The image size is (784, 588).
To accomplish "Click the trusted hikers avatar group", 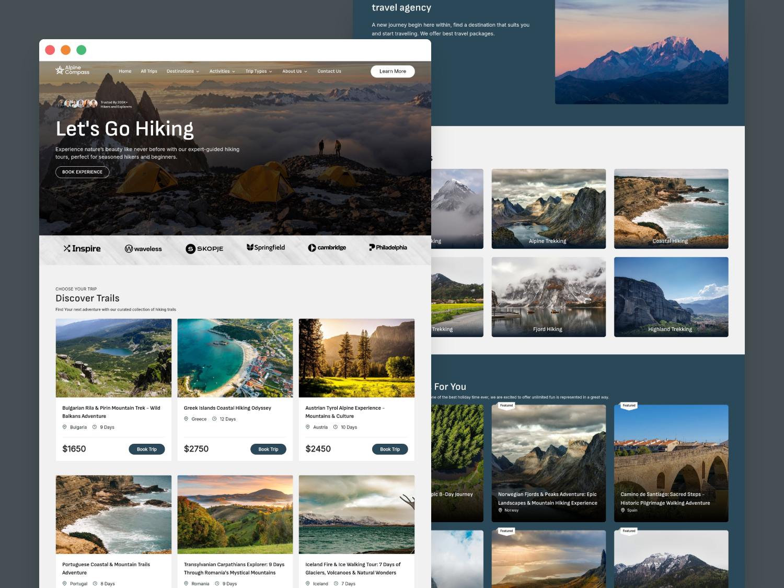I will tap(77, 103).
